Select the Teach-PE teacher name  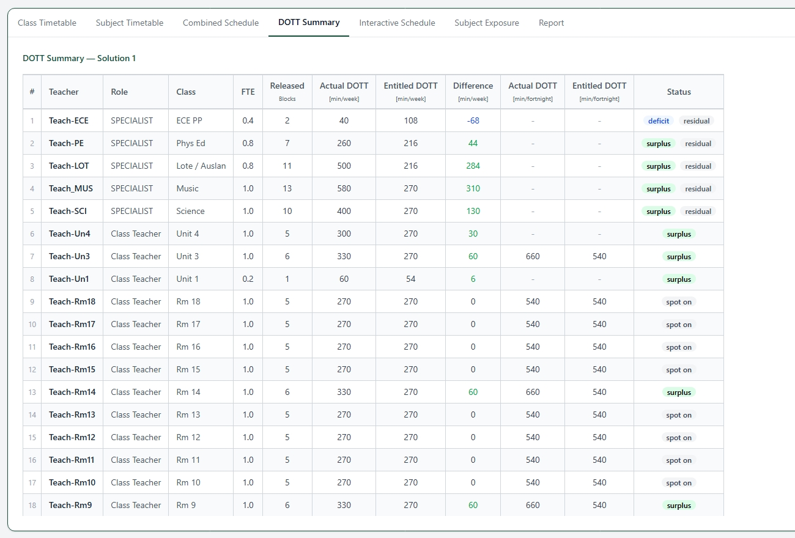pyautogui.click(x=66, y=143)
